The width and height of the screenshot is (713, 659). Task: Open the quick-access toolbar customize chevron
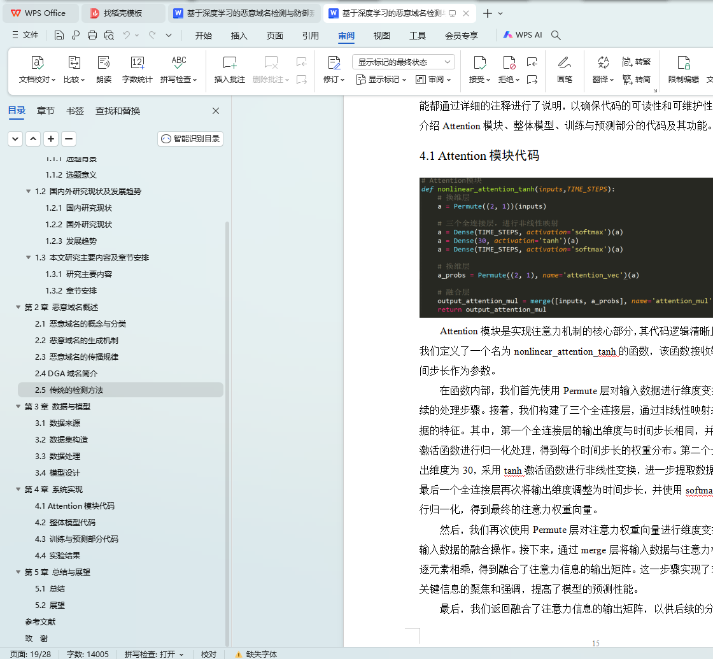169,35
